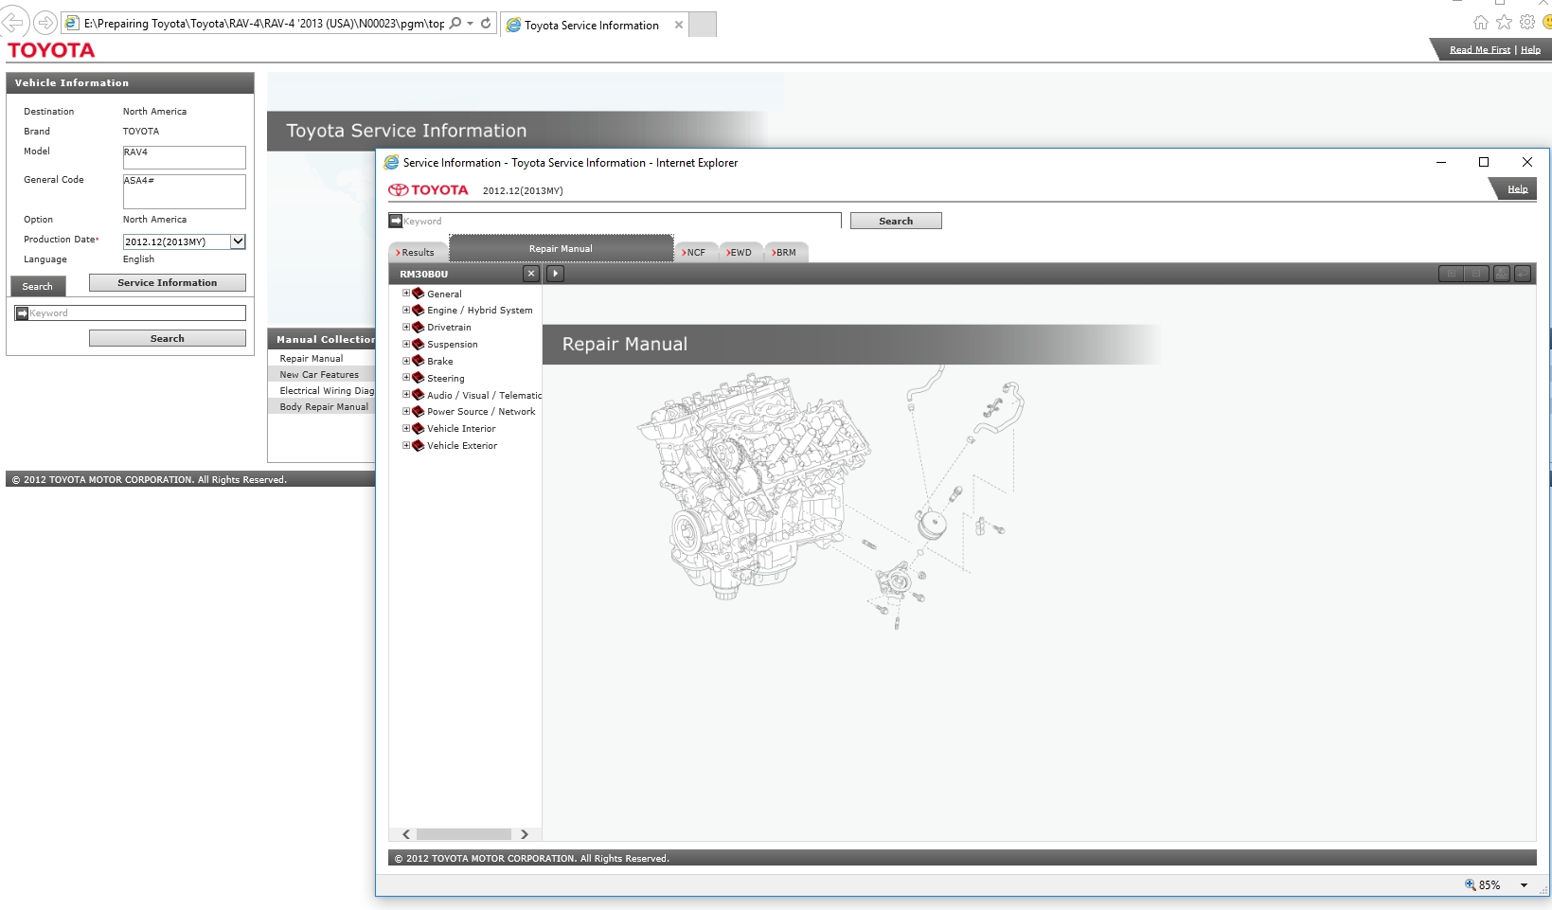Expand the Audio / Visual / Telematics node
This screenshot has width=1552, height=910.
coord(406,395)
